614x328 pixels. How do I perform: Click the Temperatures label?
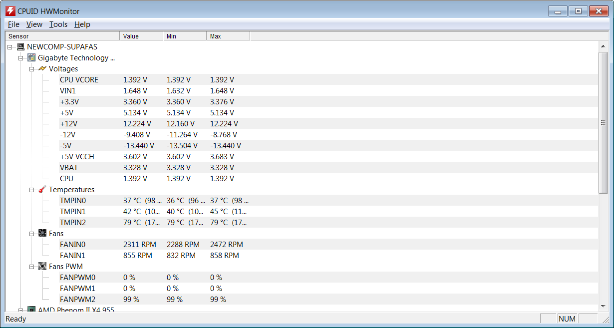[71, 190]
